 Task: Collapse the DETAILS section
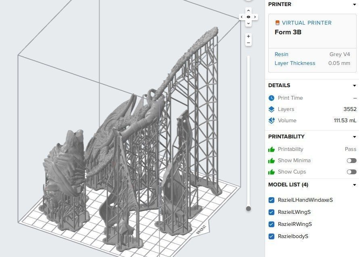[355, 86]
